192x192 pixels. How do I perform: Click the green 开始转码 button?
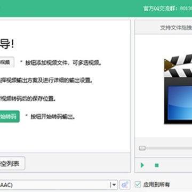10,117
